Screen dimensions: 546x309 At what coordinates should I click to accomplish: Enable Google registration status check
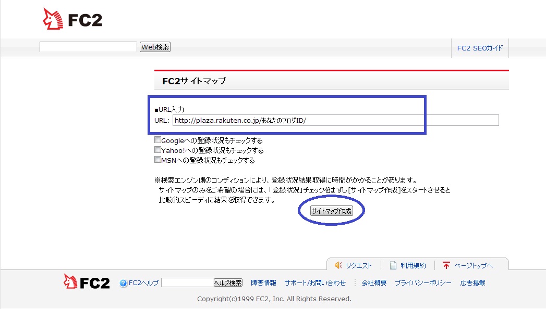157,140
